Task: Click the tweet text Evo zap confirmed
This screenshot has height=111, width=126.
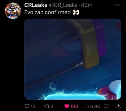Action: (47, 12)
